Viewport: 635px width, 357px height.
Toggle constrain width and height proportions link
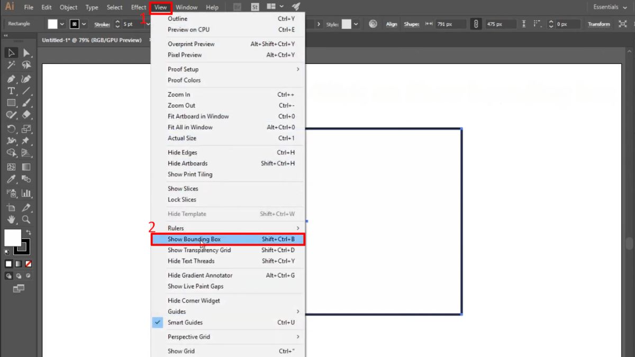476,24
